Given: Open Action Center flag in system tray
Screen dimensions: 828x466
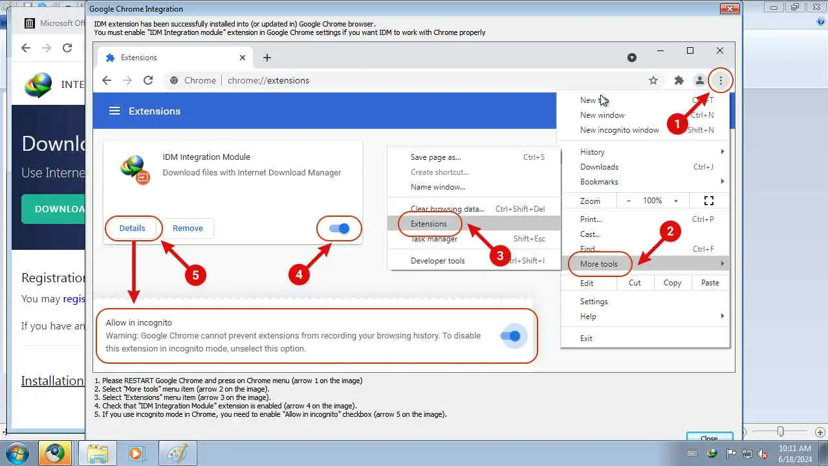Looking at the screenshot, I should pos(731,454).
